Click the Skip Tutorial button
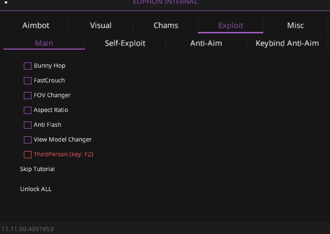The width and height of the screenshot is (330, 234). pos(37,169)
